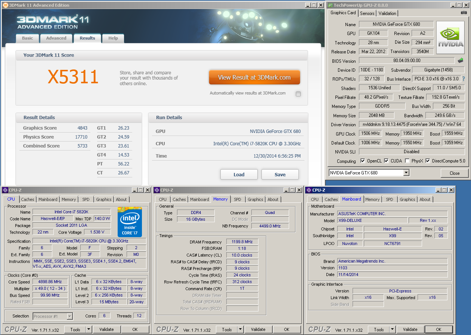Click the Graphics Score value 4843
This screenshot has width=471, height=335.
coord(82,128)
